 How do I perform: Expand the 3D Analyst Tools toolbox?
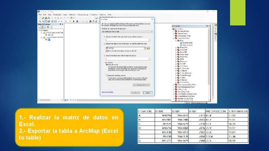tap(173, 31)
